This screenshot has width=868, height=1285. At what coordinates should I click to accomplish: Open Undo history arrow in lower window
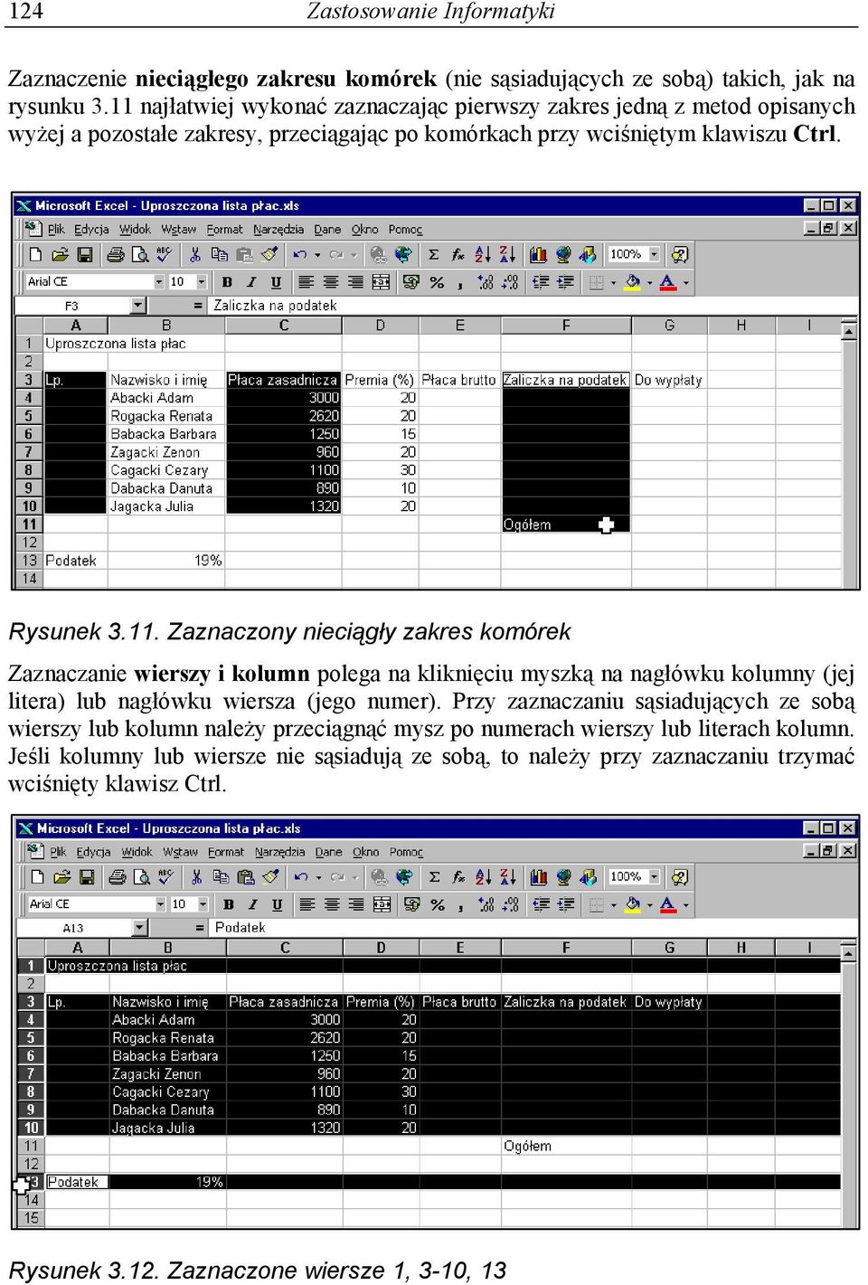318,876
